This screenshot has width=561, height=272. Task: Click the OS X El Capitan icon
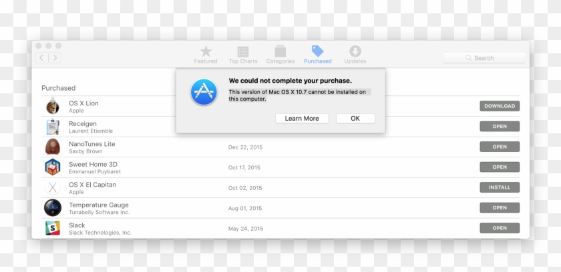[x=52, y=188]
